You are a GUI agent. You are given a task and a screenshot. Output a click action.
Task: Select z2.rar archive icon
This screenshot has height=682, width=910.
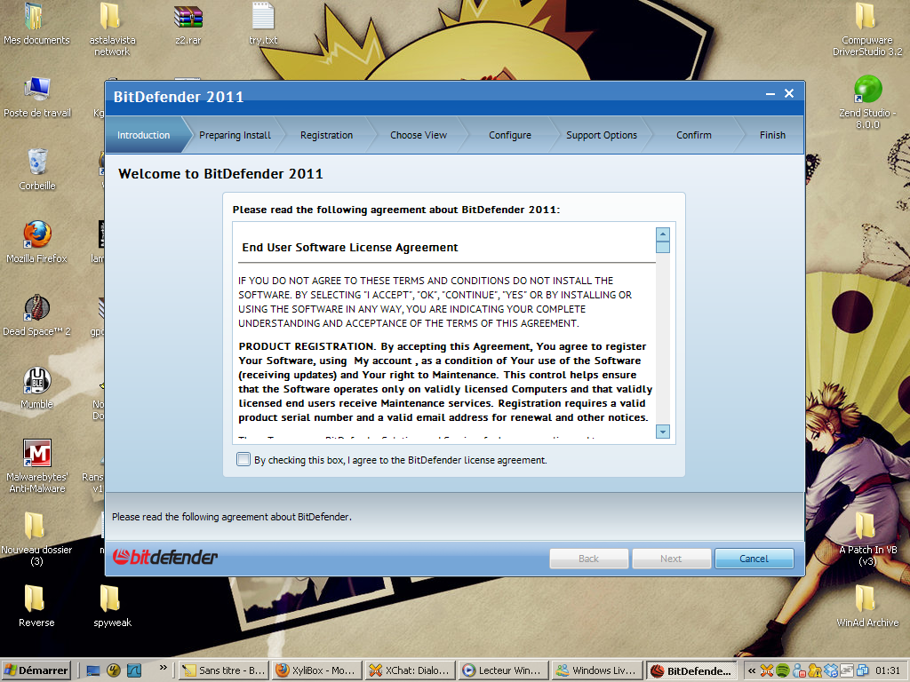point(188,24)
